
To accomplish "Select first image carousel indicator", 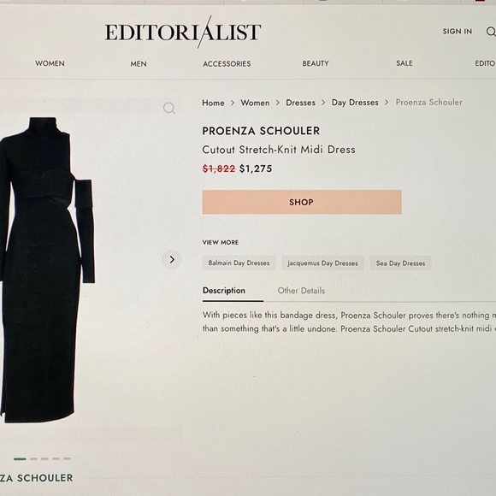I will (x=20, y=458).
